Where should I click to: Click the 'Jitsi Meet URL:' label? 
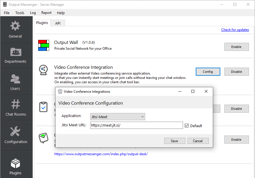(74, 125)
